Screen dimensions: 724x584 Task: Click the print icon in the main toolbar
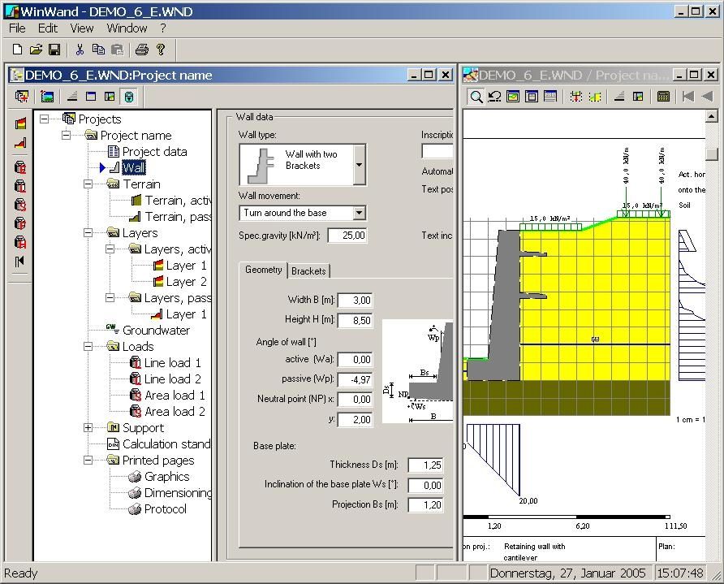(x=141, y=50)
